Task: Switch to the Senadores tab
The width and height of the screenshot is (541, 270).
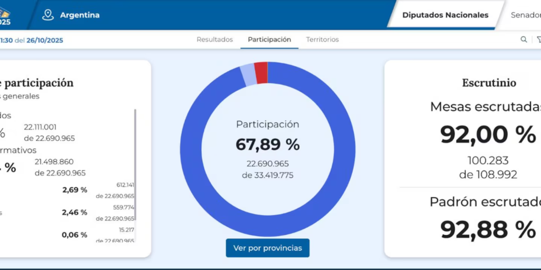Action: pyautogui.click(x=525, y=15)
